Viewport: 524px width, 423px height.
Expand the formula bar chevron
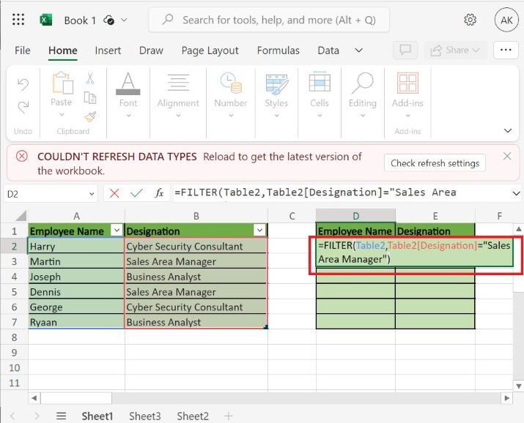[516, 193]
